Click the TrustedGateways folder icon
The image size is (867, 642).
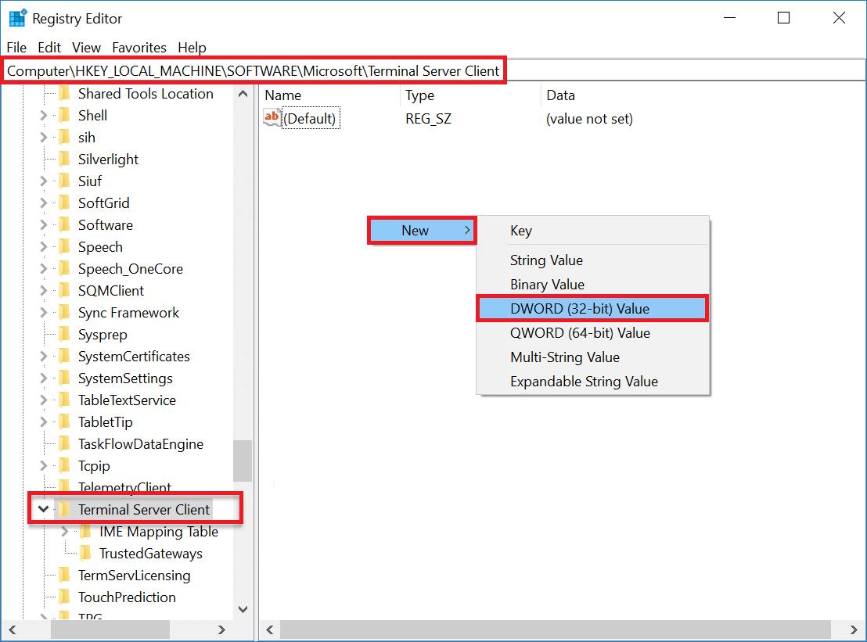(x=86, y=553)
